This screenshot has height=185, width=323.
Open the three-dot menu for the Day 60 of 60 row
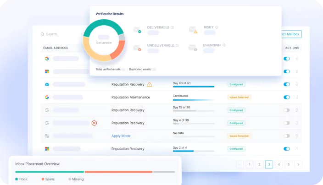tap(297, 84)
